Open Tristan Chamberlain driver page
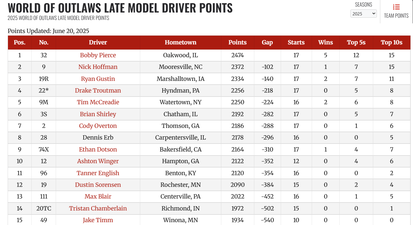 coord(98,208)
